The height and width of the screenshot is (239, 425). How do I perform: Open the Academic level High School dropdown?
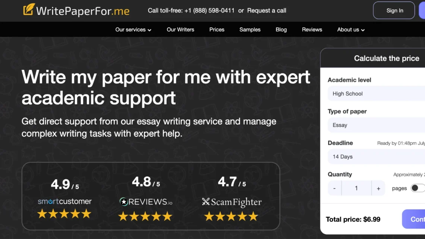coord(376,94)
